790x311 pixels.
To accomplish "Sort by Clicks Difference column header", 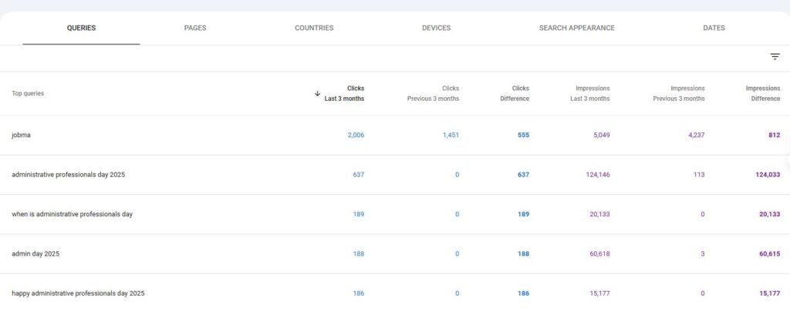I will pyautogui.click(x=515, y=93).
